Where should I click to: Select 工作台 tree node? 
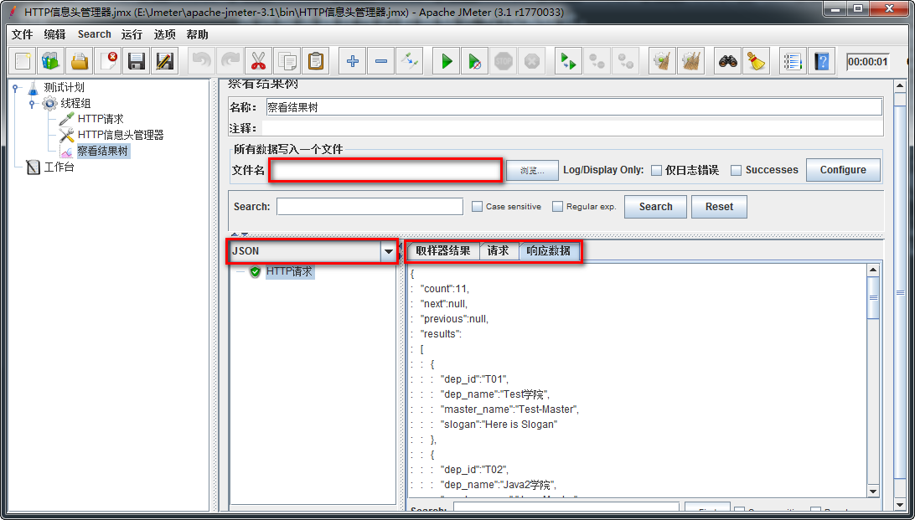point(59,168)
